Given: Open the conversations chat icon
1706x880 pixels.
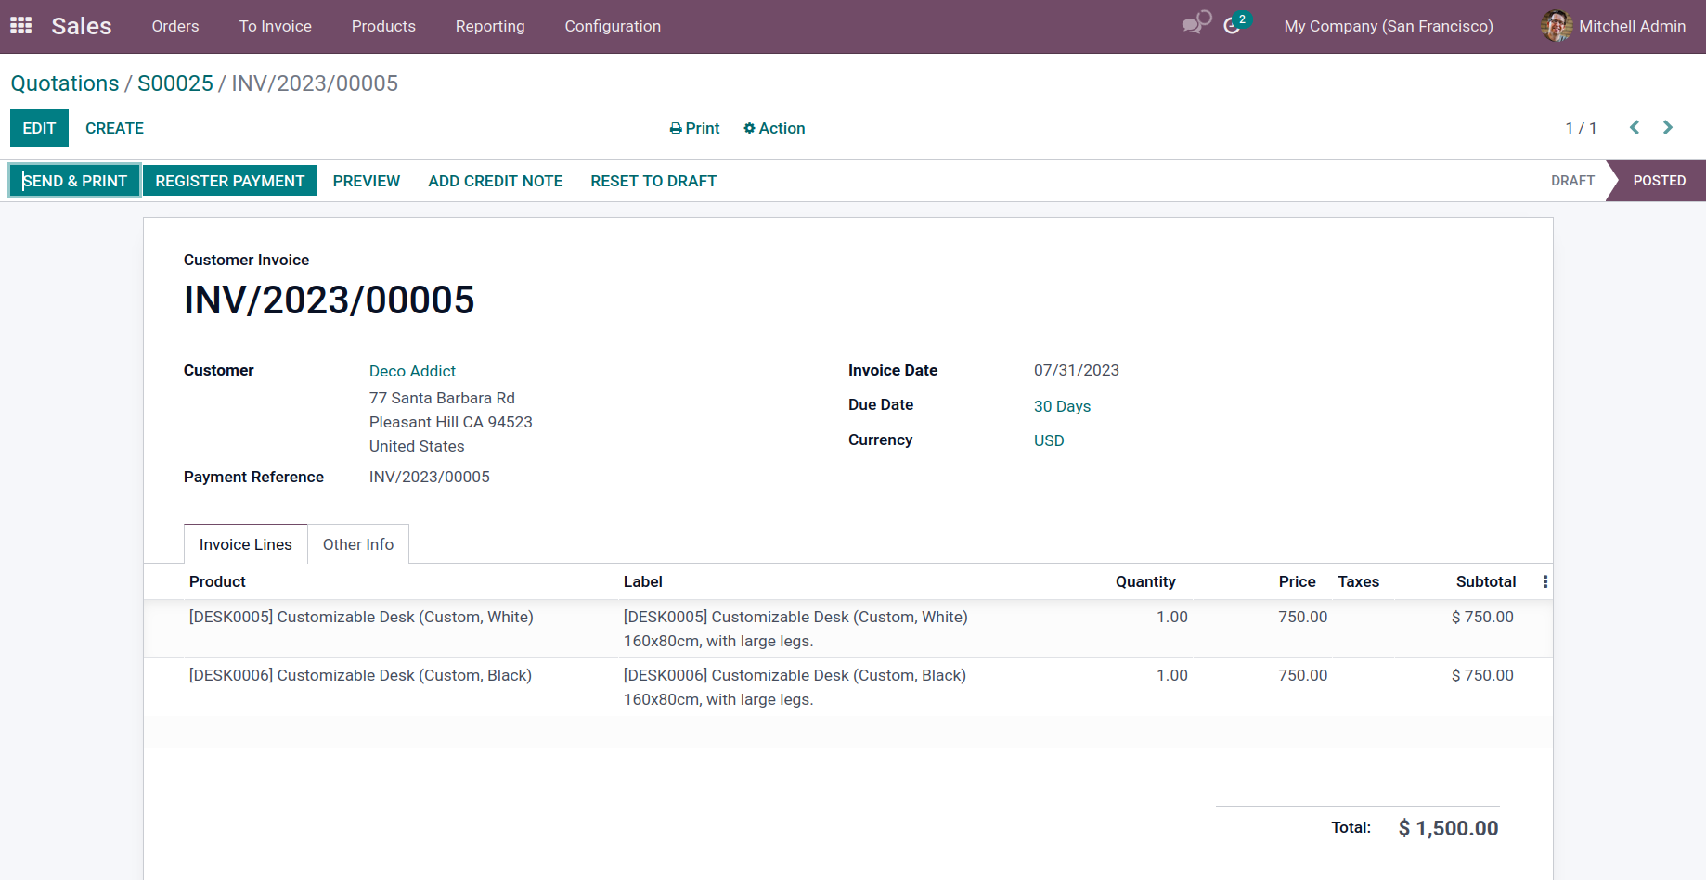Looking at the screenshot, I should coord(1196,23).
